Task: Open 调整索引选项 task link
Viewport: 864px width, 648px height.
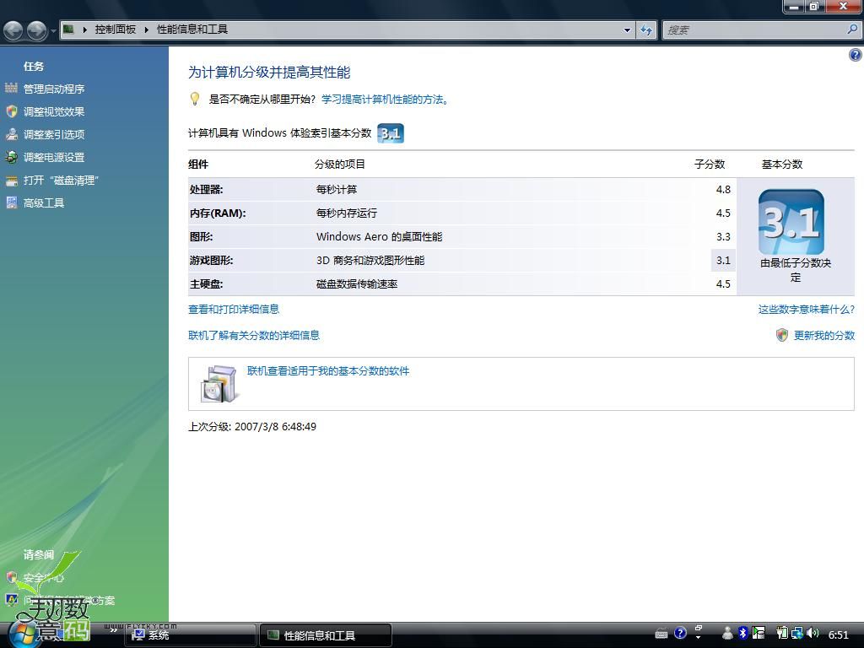Action: tap(54, 134)
